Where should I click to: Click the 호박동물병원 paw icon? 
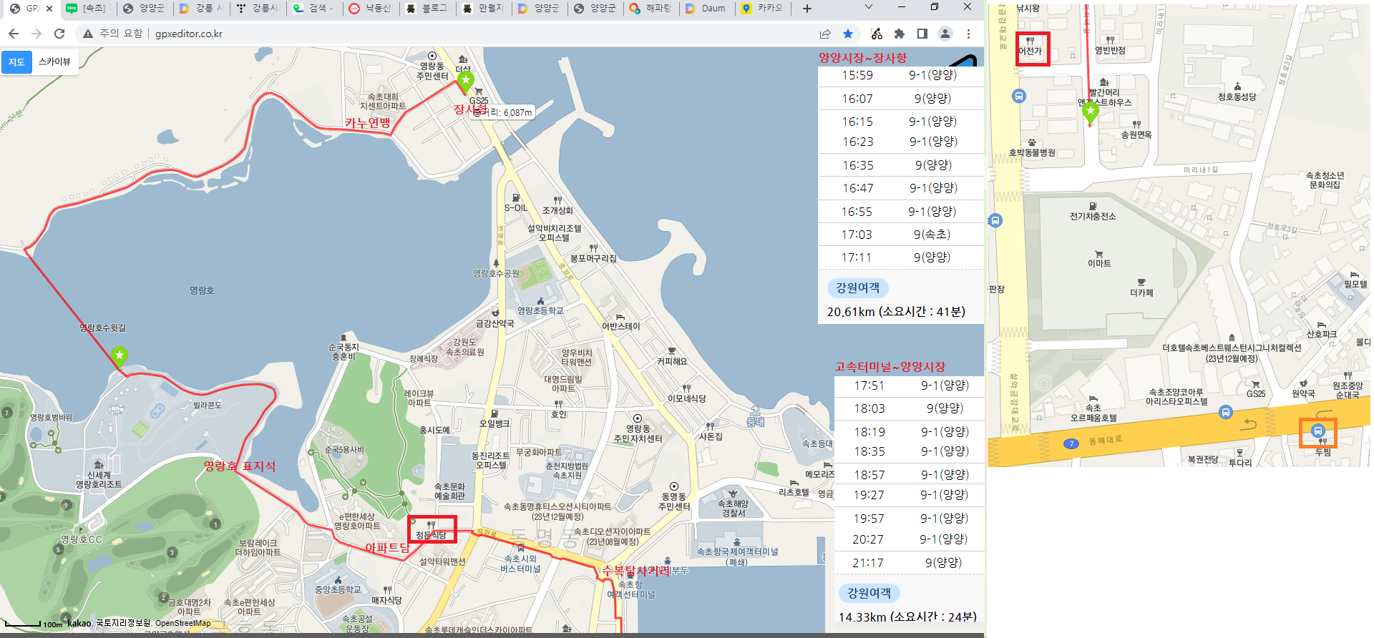pos(1032,142)
